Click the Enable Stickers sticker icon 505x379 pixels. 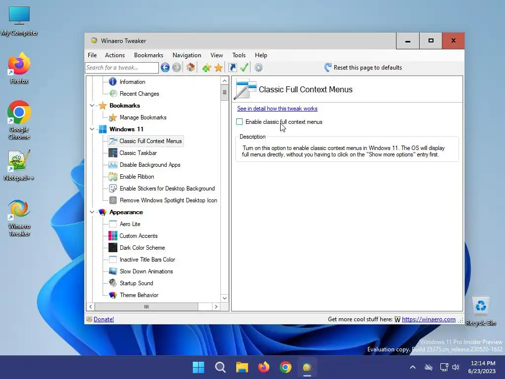tap(113, 189)
